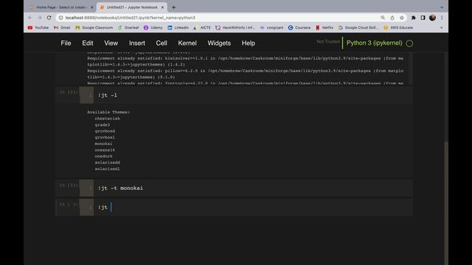This screenshot has width=472, height=265.
Task: Open the Google Cloud Skills bookmark
Action: click(x=358, y=28)
